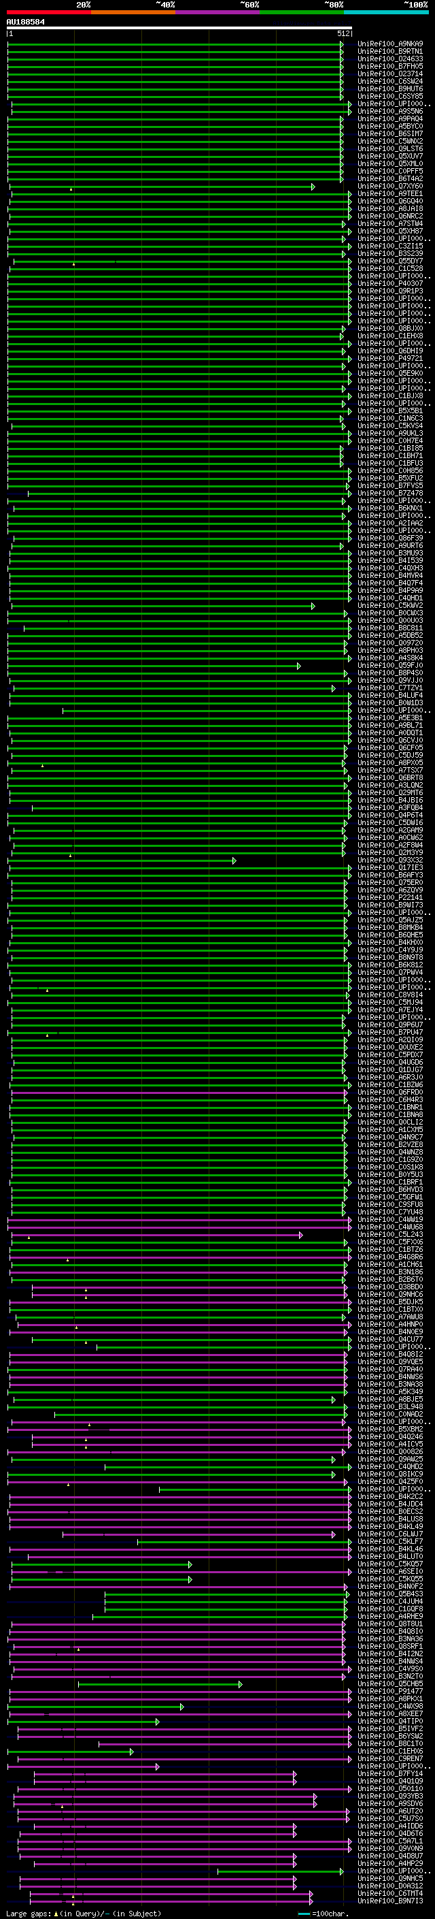This screenshot has width=435, height=1919.
Task: Click the cyan ~100% identity color bar
Action: (x=386, y=12)
